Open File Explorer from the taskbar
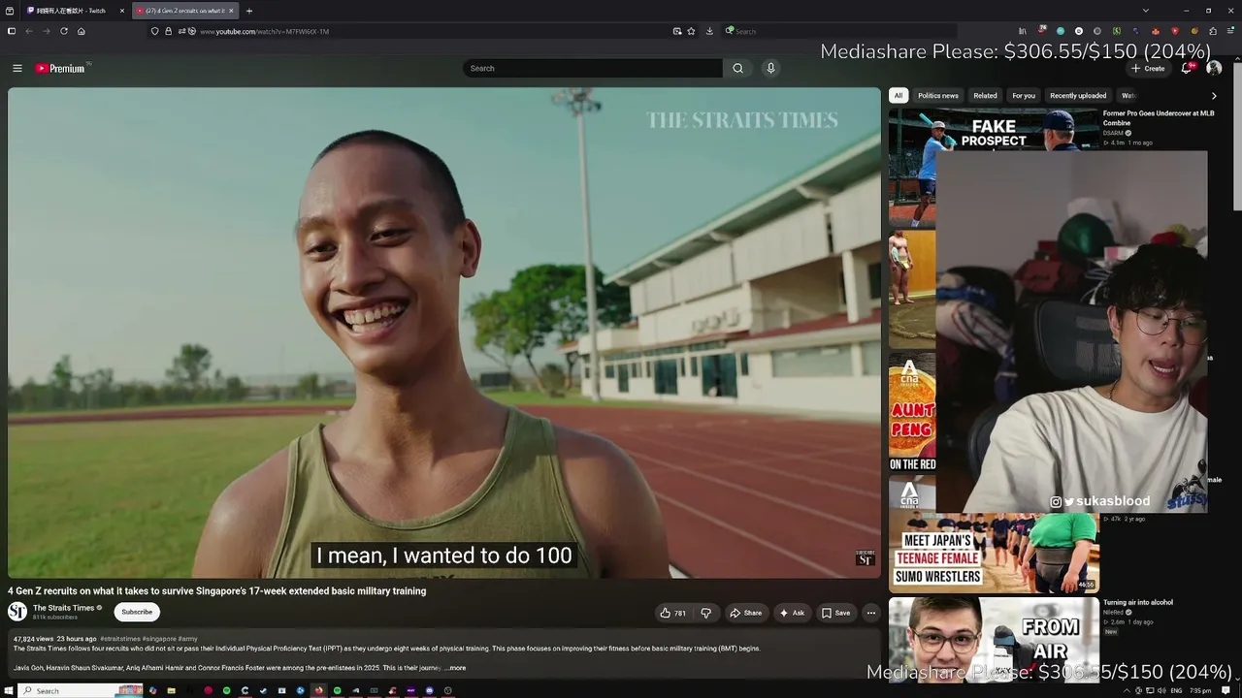 pos(171,690)
